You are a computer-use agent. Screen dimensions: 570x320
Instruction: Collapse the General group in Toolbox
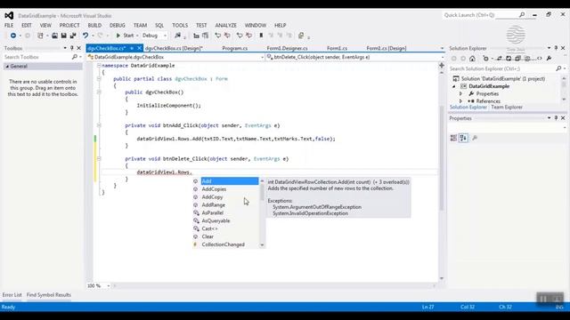(7, 67)
